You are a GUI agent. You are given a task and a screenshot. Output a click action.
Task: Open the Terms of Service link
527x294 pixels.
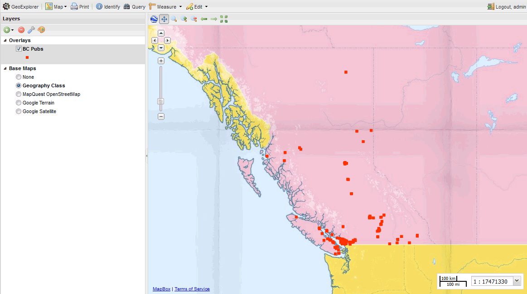[x=192, y=289]
